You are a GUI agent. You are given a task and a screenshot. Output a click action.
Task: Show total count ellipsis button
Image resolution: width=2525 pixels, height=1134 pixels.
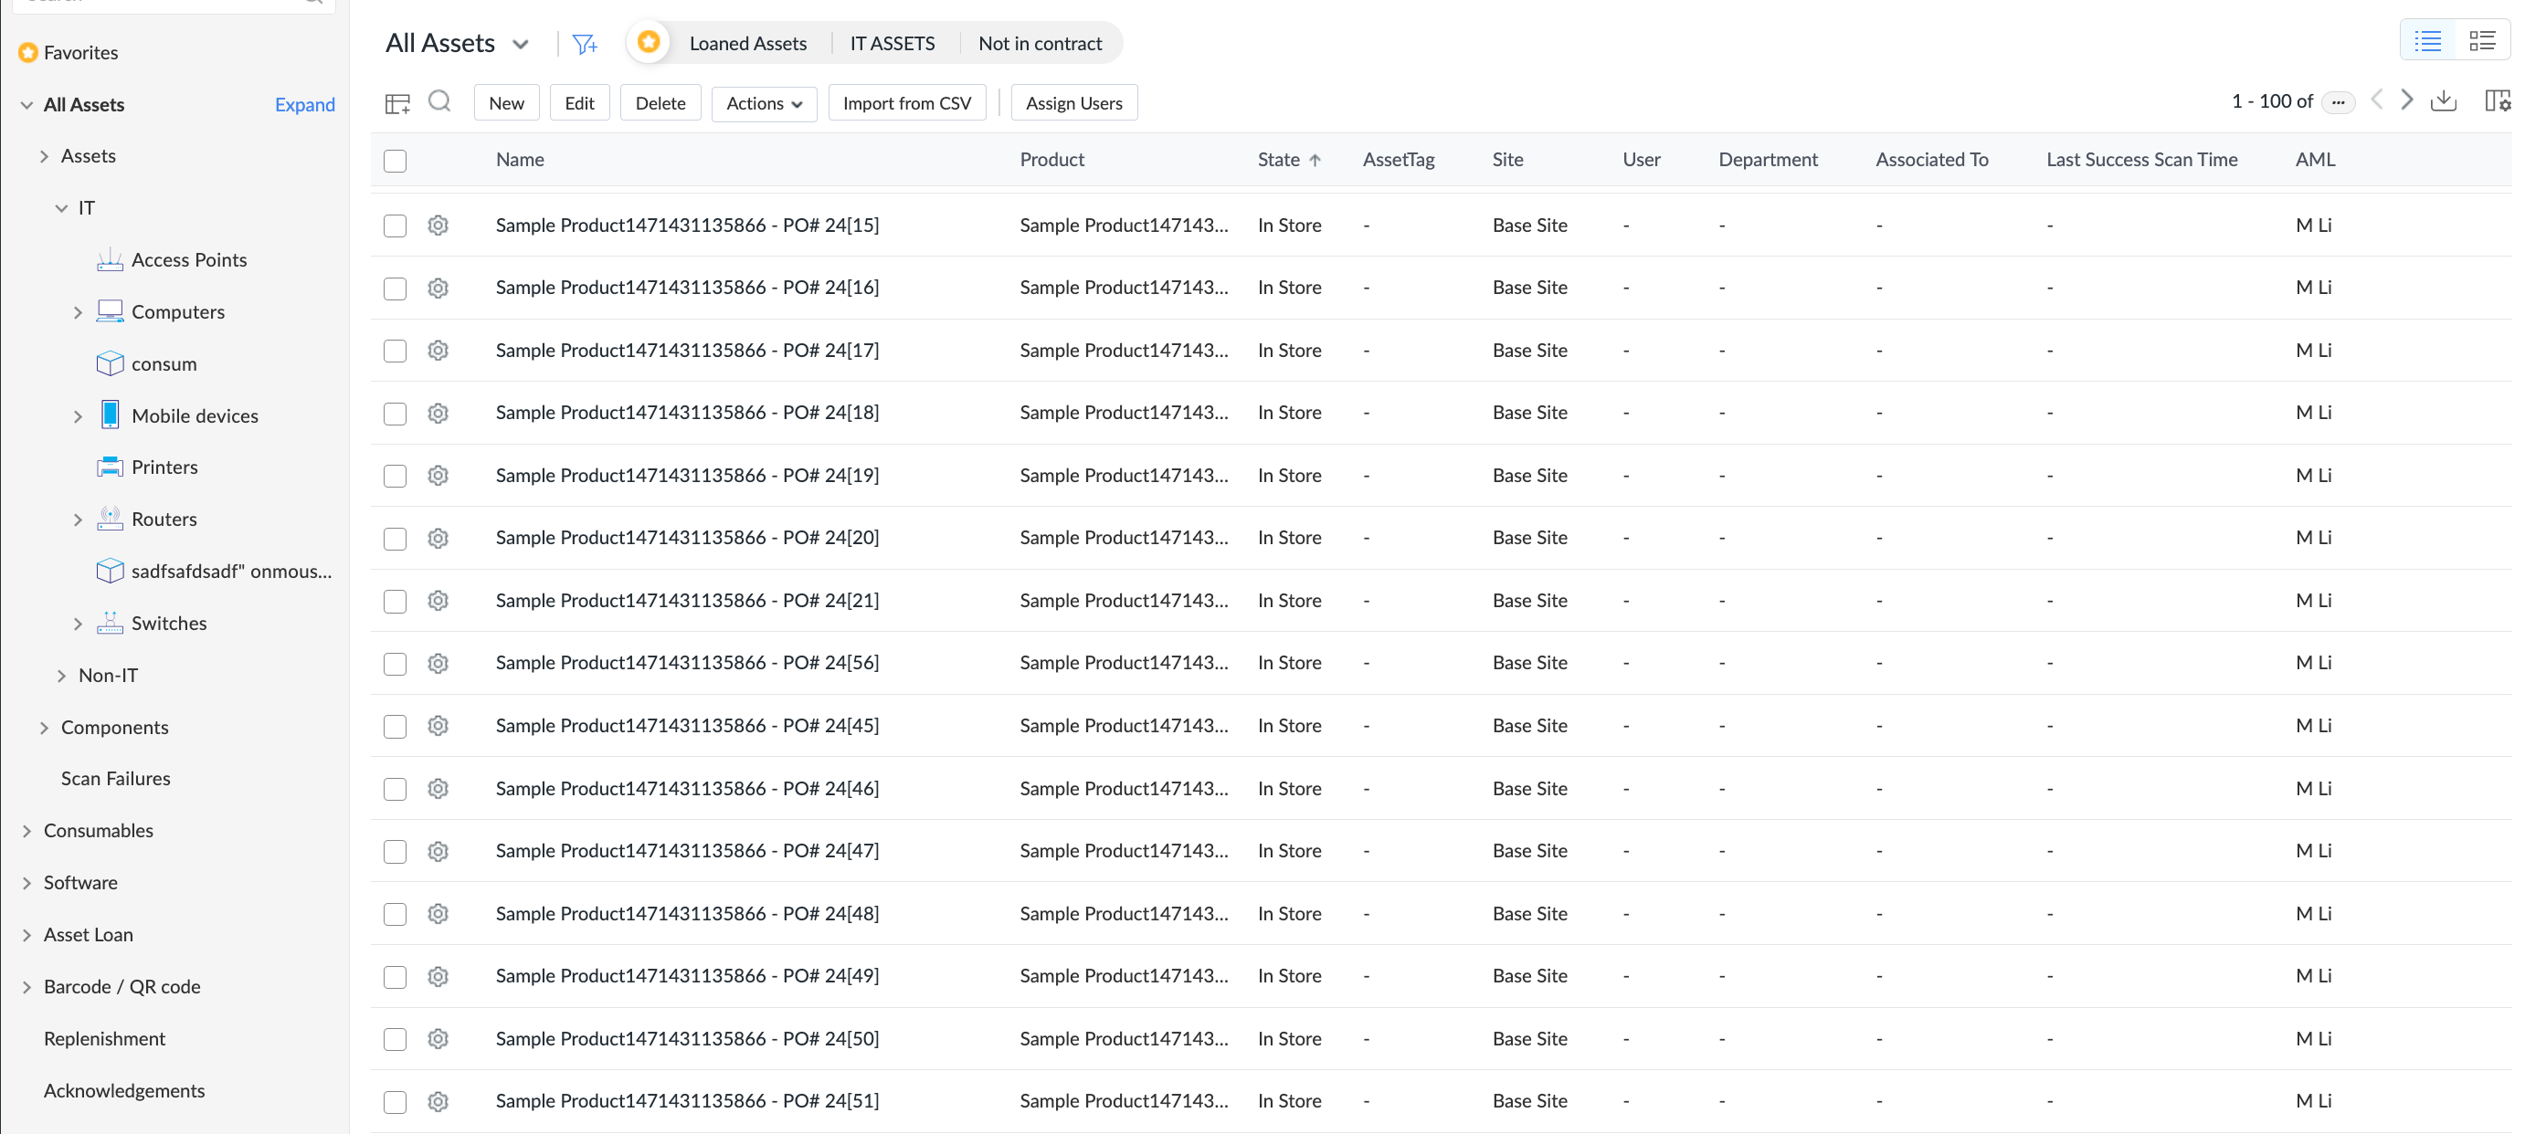pyautogui.click(x=2339, y=103)
